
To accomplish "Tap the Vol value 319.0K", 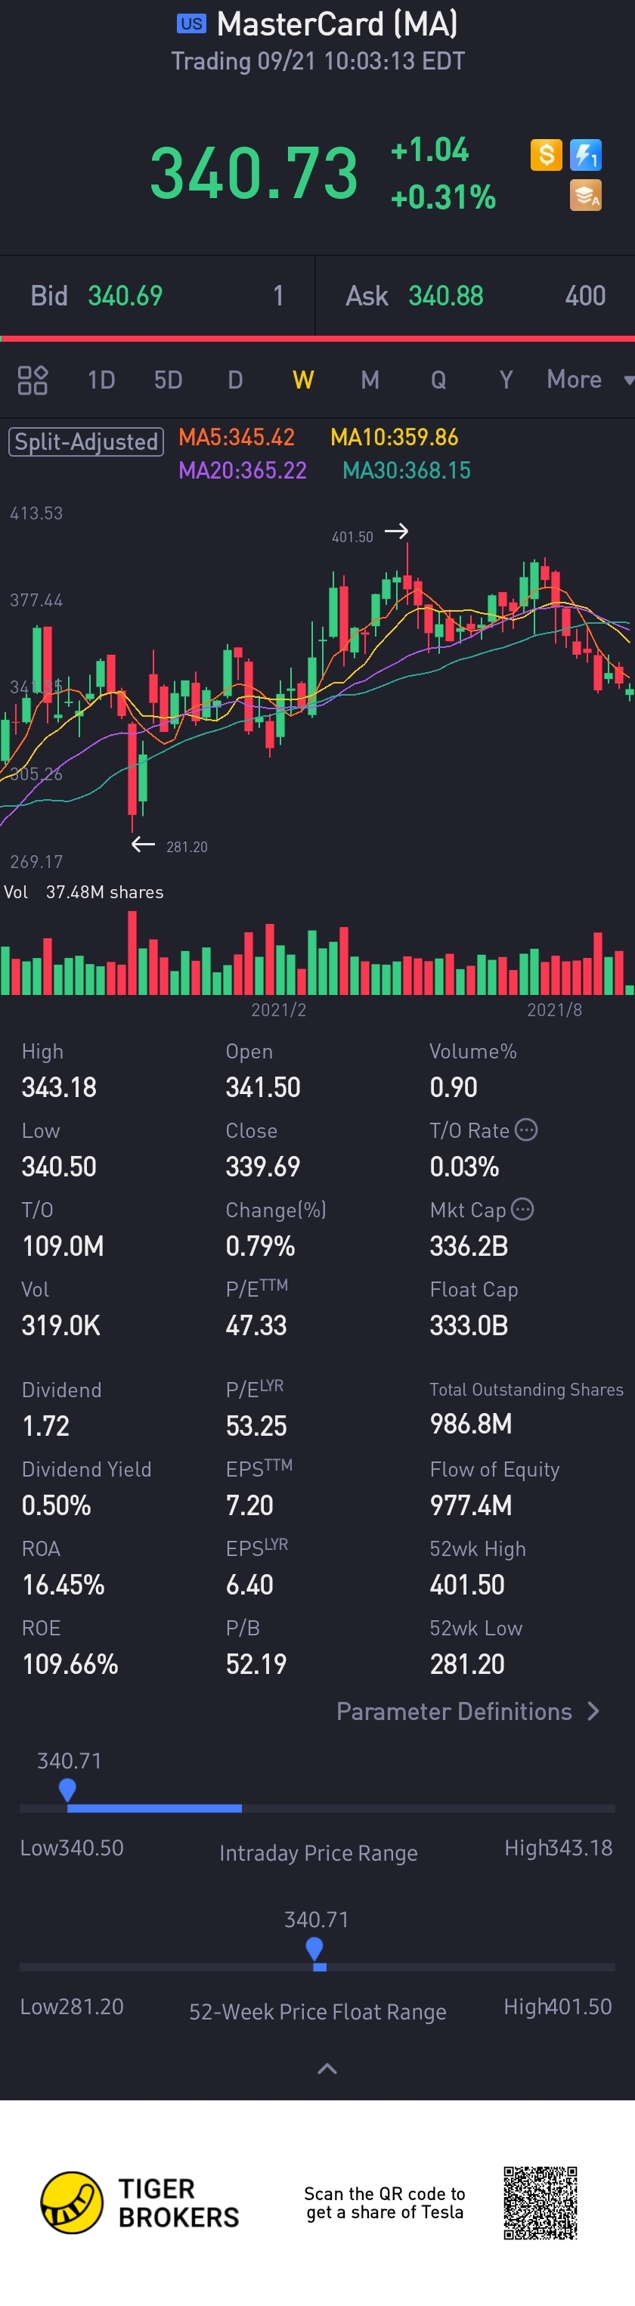I will point(61,1325).
